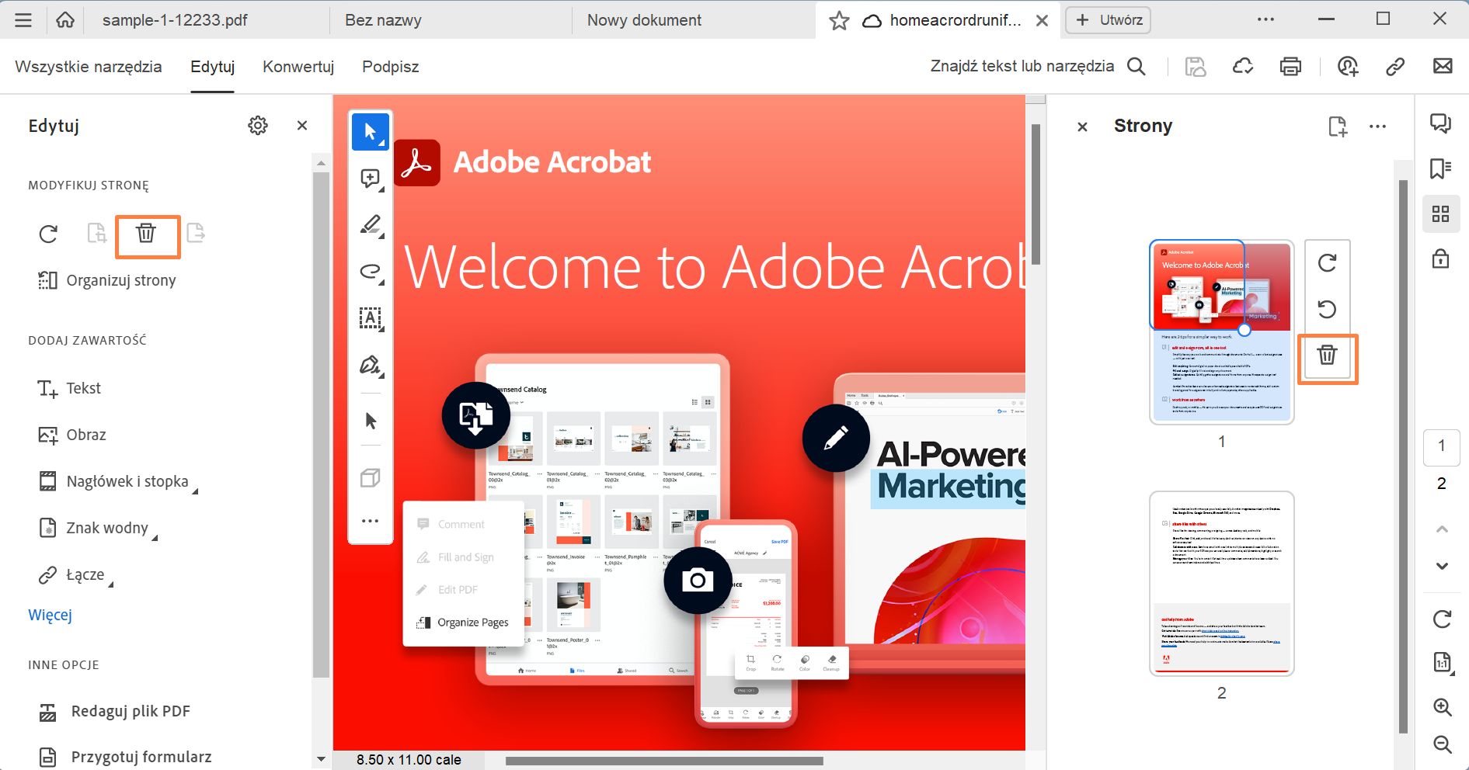
Task: Close the homeacrordrunif document tab
Action: [1043, 21]
